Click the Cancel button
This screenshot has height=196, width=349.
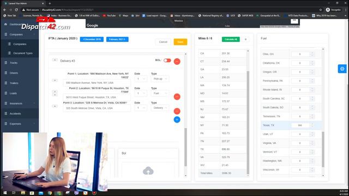tap(163, 42)
